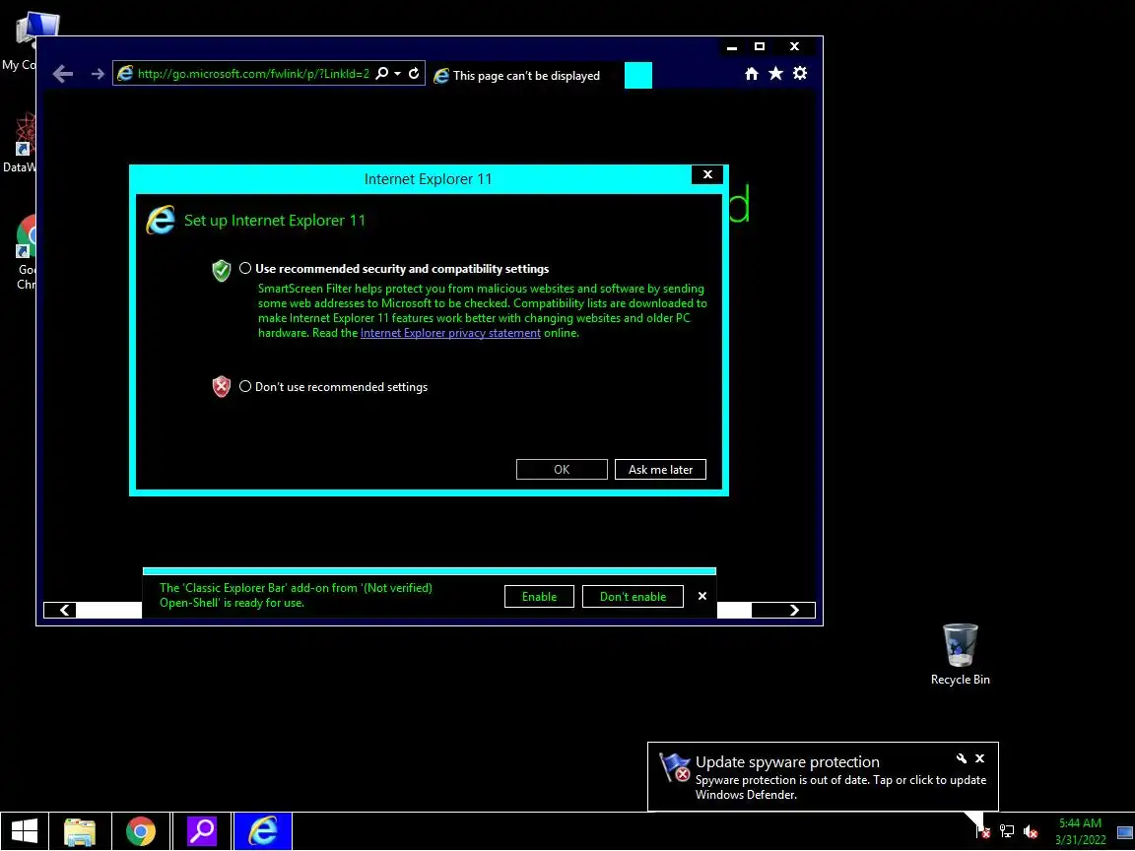Screen dimensions: 1135x851
Task: Launch Google Chrome from taskbar
Action: 141,830
